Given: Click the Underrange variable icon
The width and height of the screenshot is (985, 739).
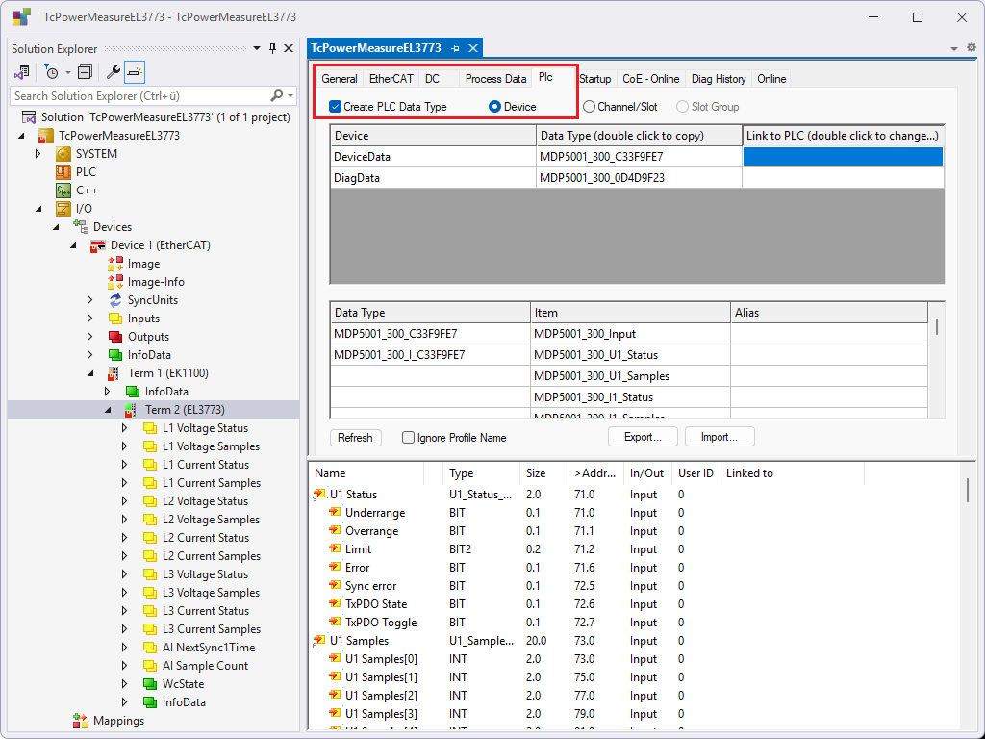Looking at the screenshot, I should (x=335, y=513).
